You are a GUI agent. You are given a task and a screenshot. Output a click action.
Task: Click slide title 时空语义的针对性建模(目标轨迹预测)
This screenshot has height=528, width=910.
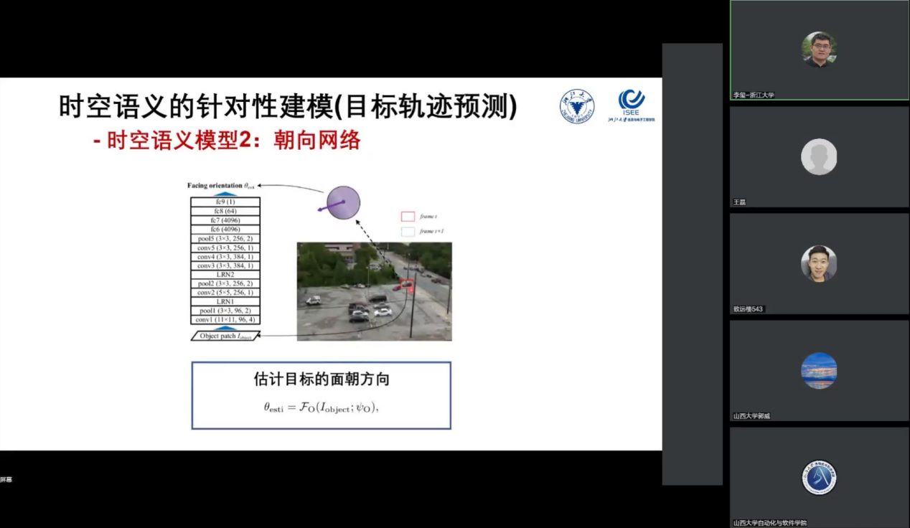[x=288, y=107]
